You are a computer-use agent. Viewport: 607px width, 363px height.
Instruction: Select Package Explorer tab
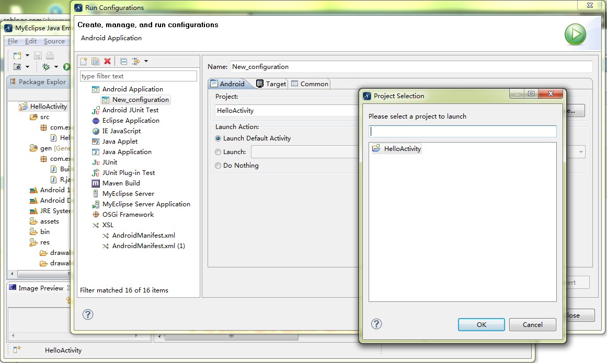[x=38, y=81]
